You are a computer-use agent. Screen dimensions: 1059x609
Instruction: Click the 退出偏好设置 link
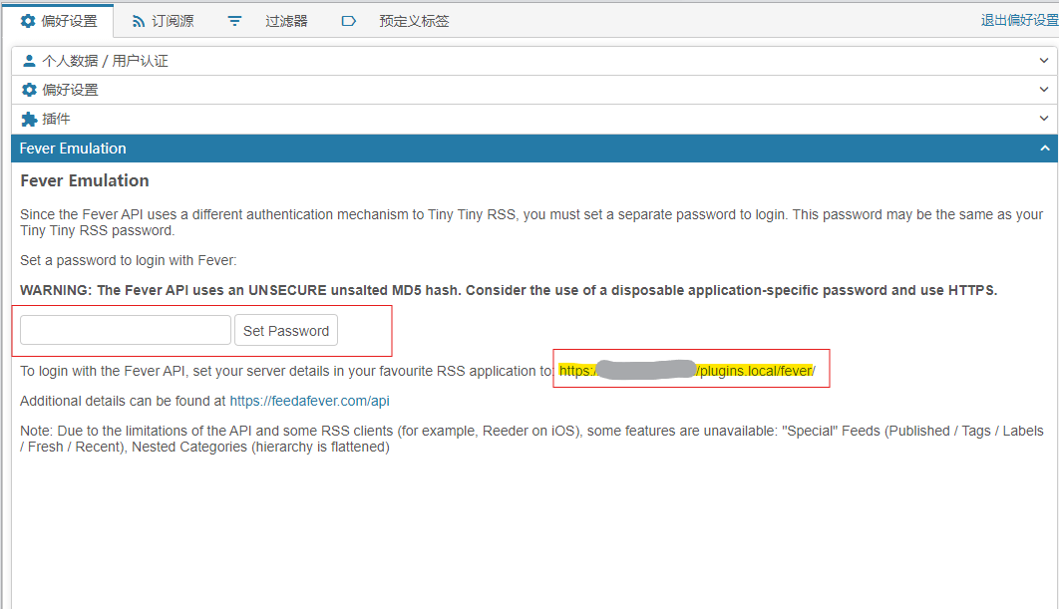[1019, 20]
